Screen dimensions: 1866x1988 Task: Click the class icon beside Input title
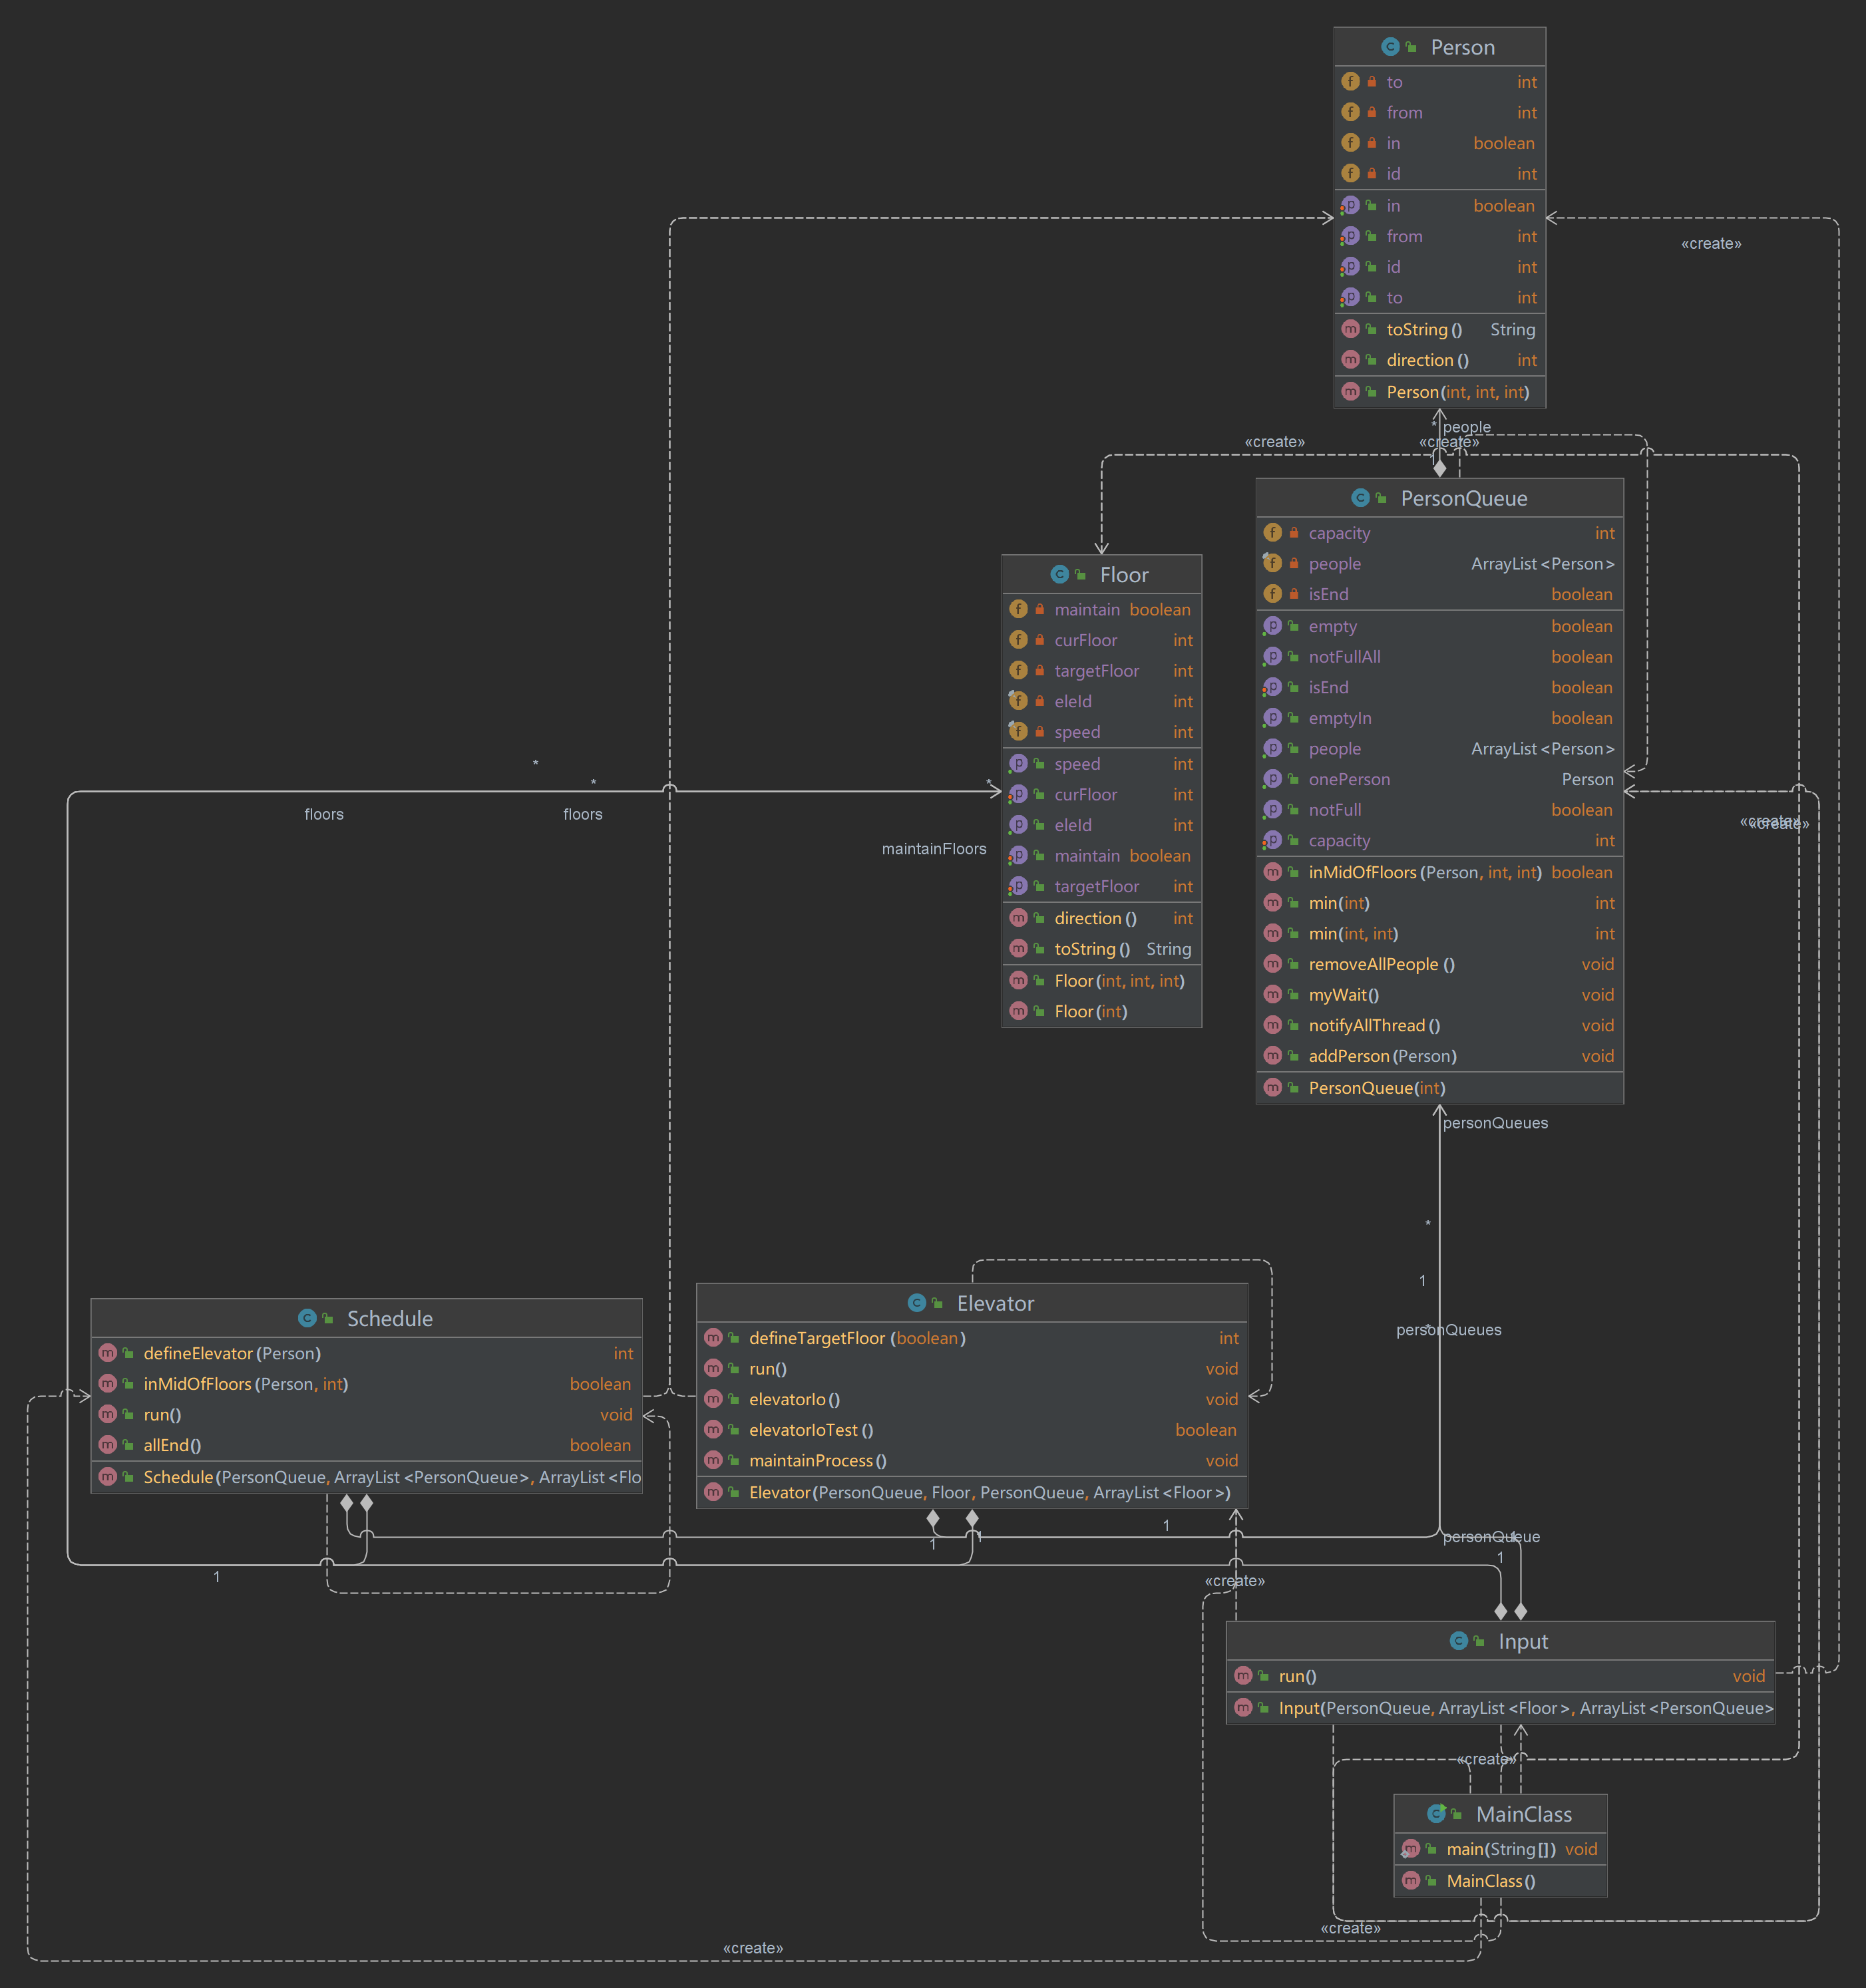click(x=1458, y=1641)
